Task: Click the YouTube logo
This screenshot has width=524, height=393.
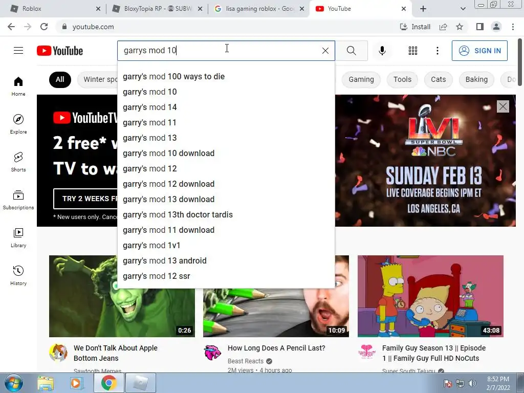Action: [x=60, y=51]
